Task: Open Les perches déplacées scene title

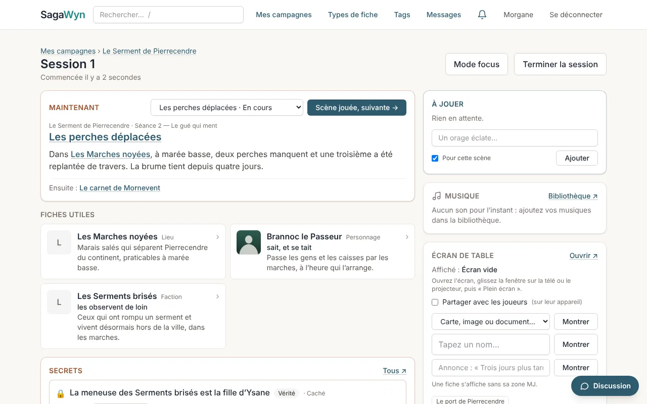Action: pyautogui.click(x=105, y=137)
